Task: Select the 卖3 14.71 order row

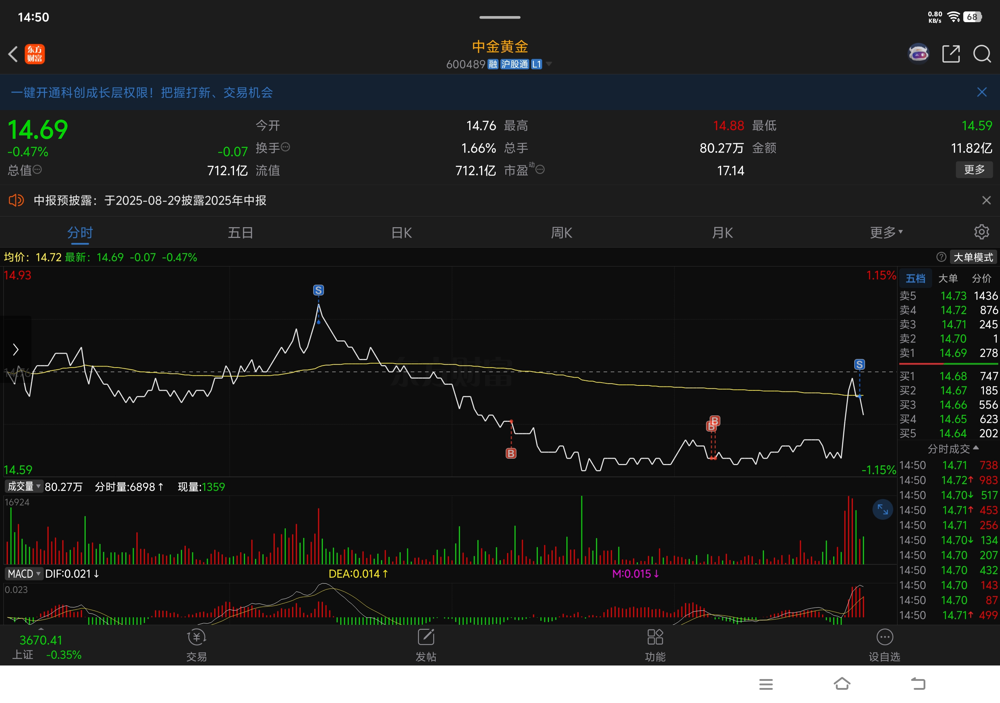Action: click(949, 324)
